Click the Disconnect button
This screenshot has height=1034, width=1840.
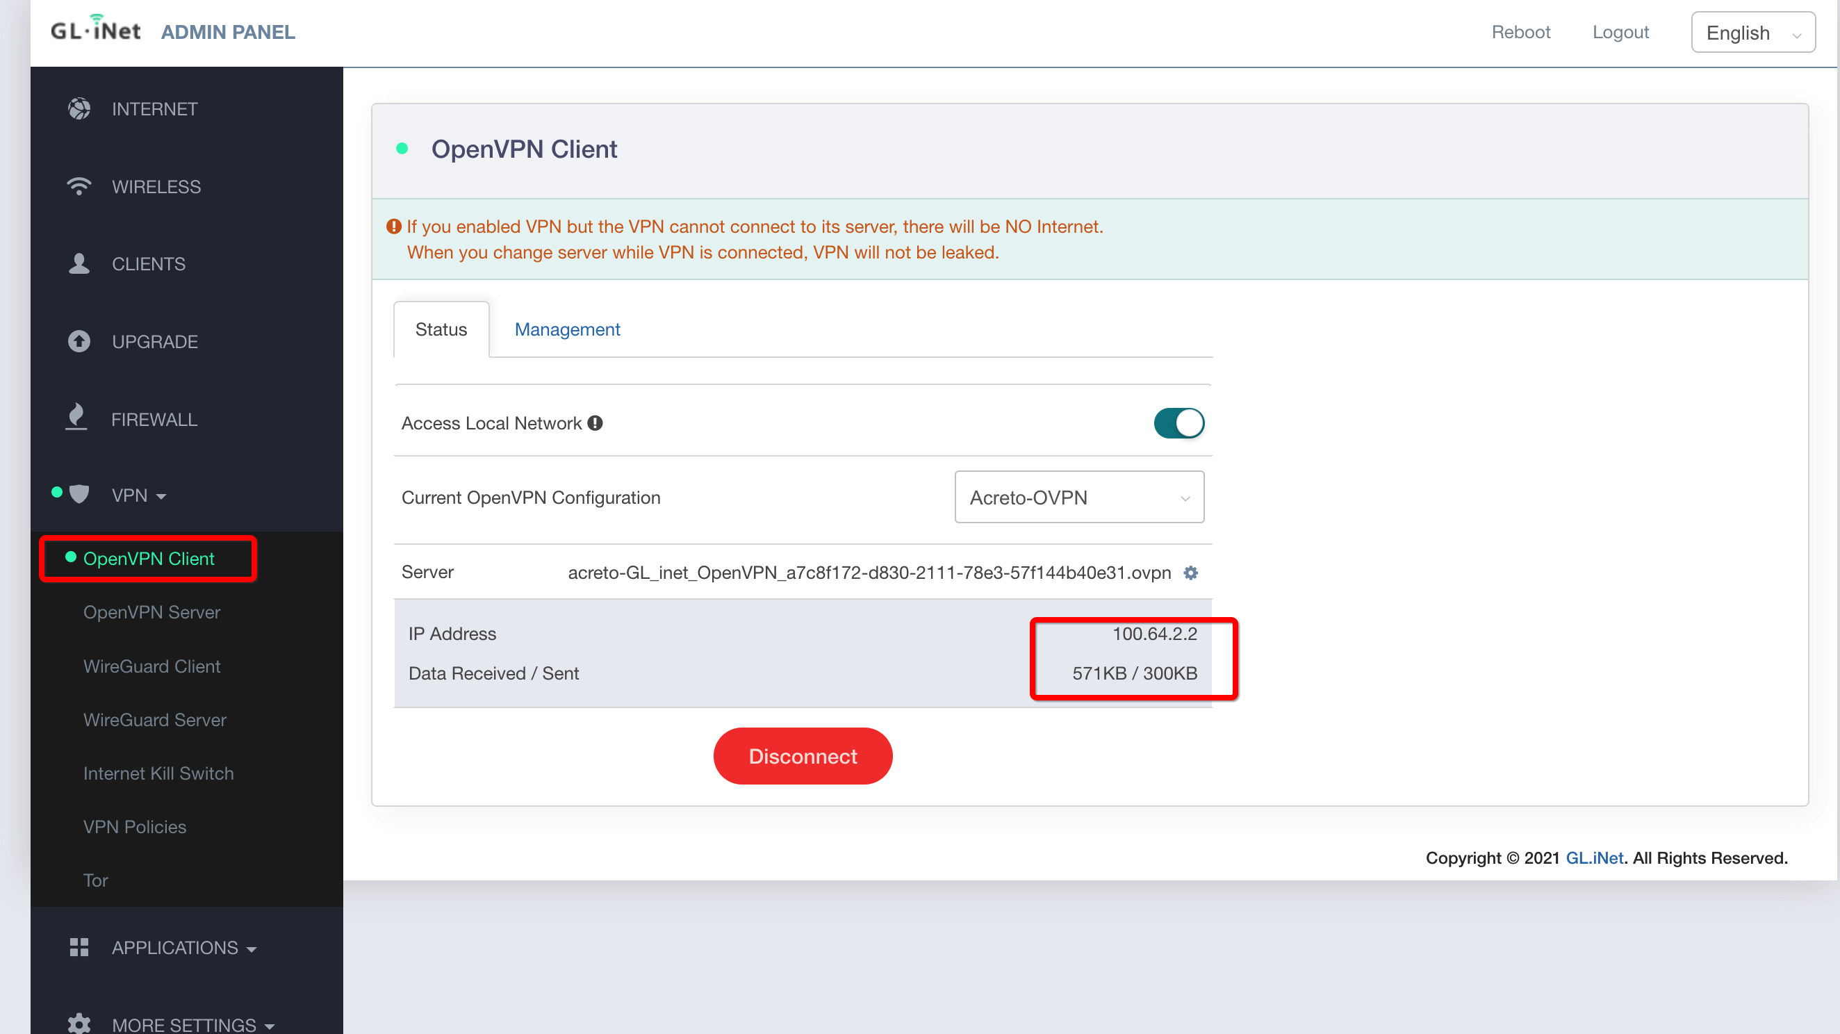(x=802, y=755)
